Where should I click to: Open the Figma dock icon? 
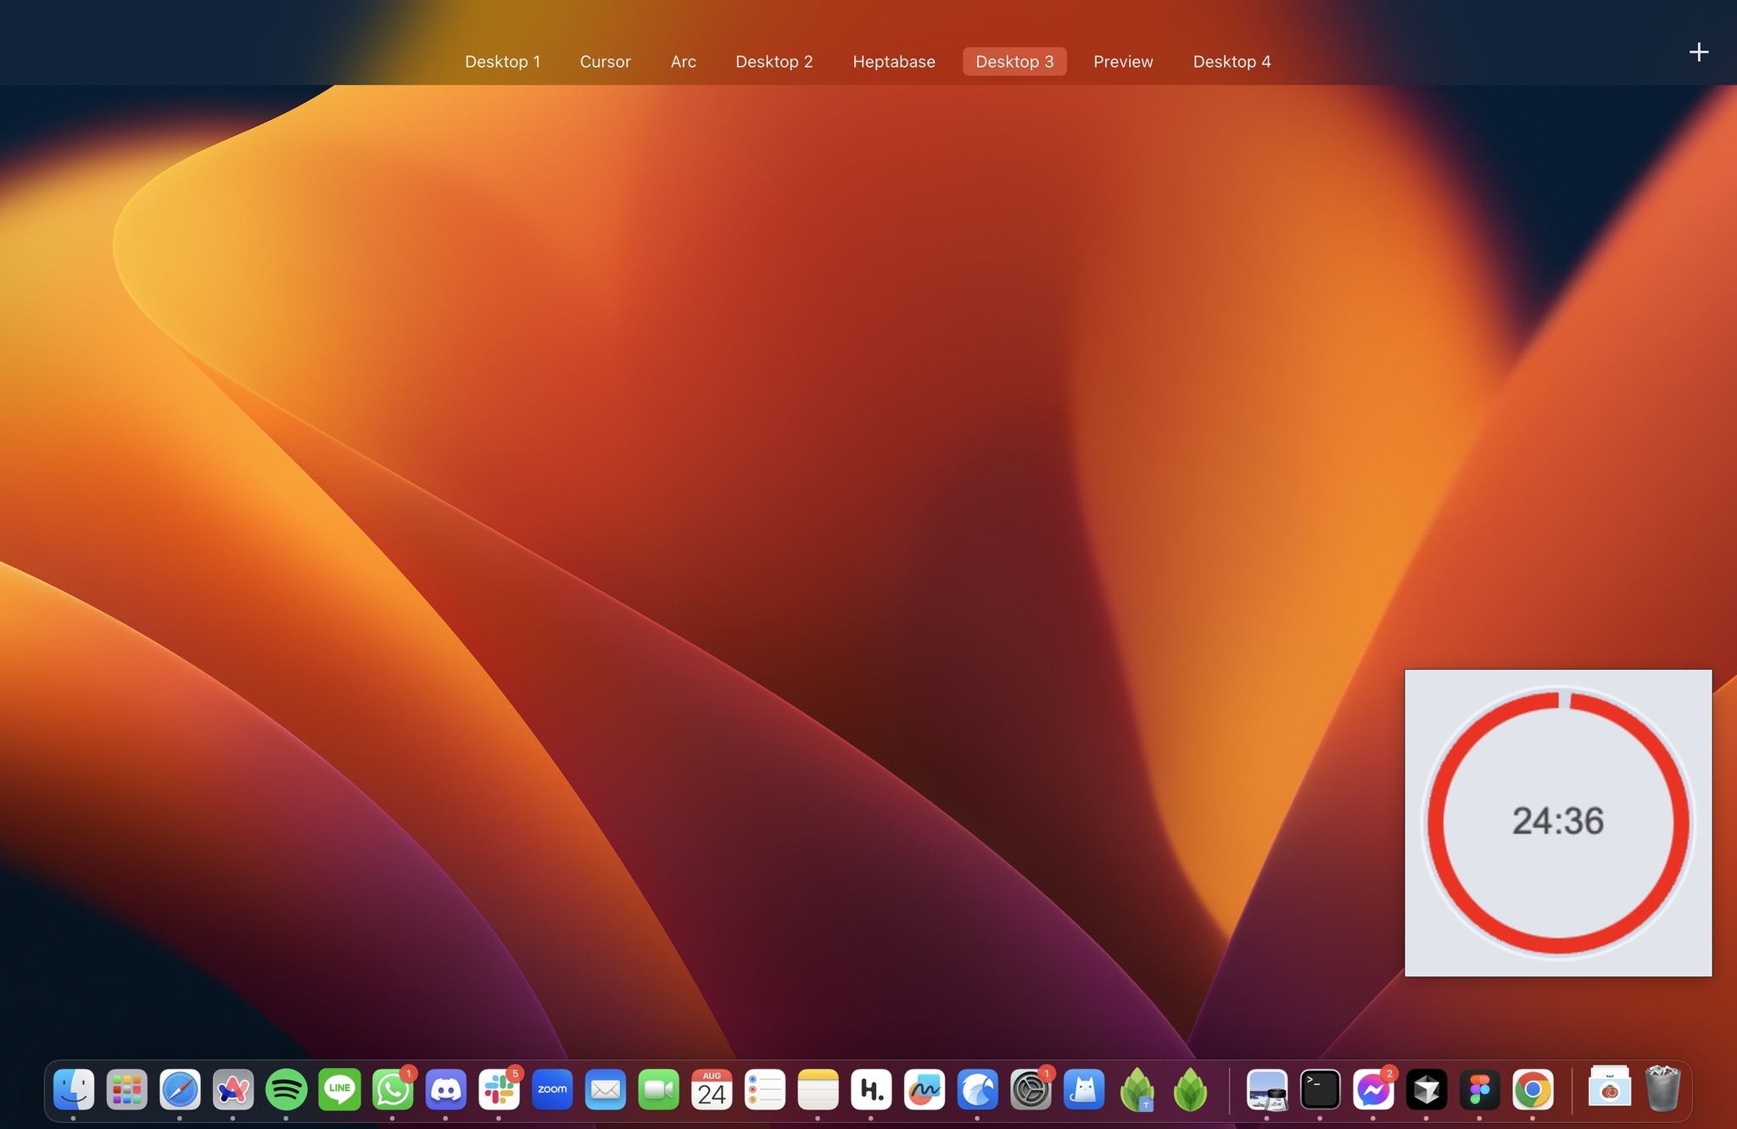coord(1479,1090)
